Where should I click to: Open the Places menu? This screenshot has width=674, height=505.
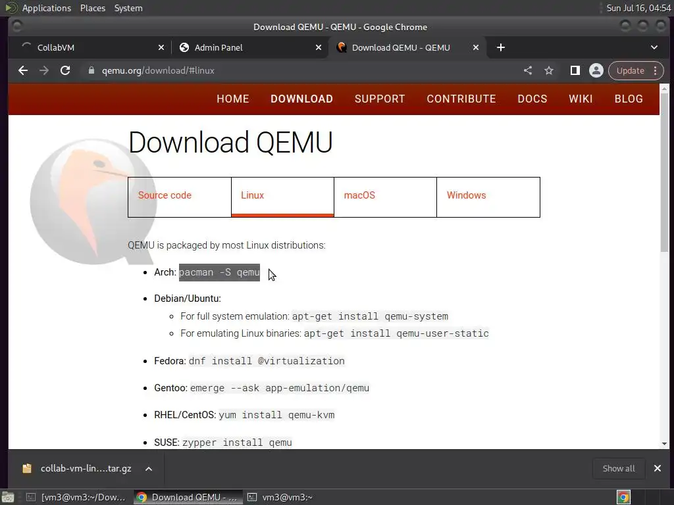[93, 8]
